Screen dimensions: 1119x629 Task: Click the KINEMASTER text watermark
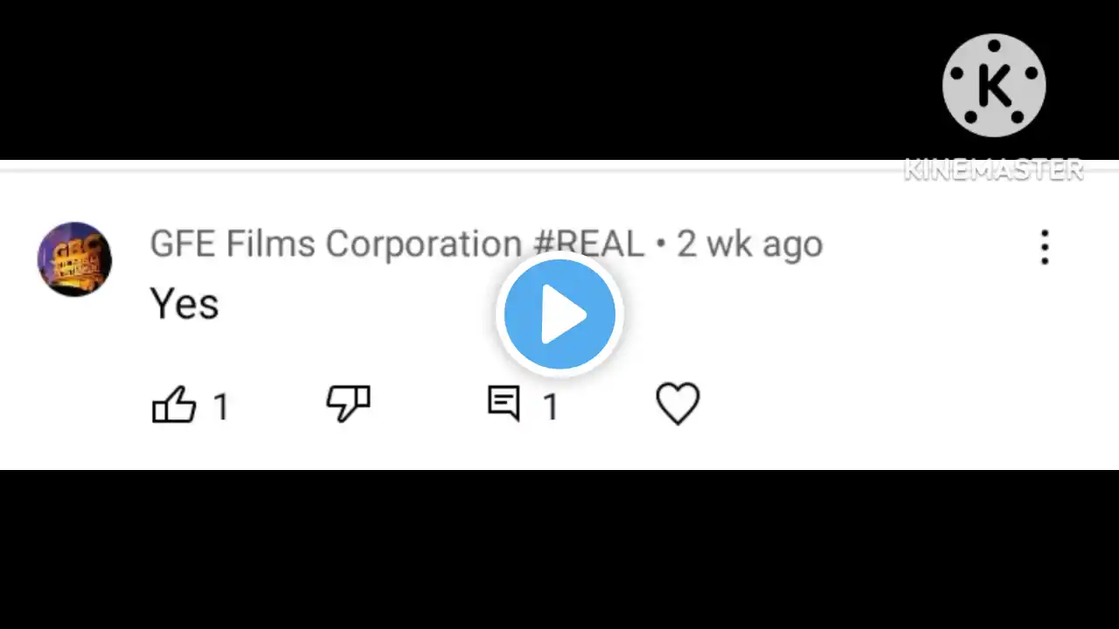pos(994,169)
